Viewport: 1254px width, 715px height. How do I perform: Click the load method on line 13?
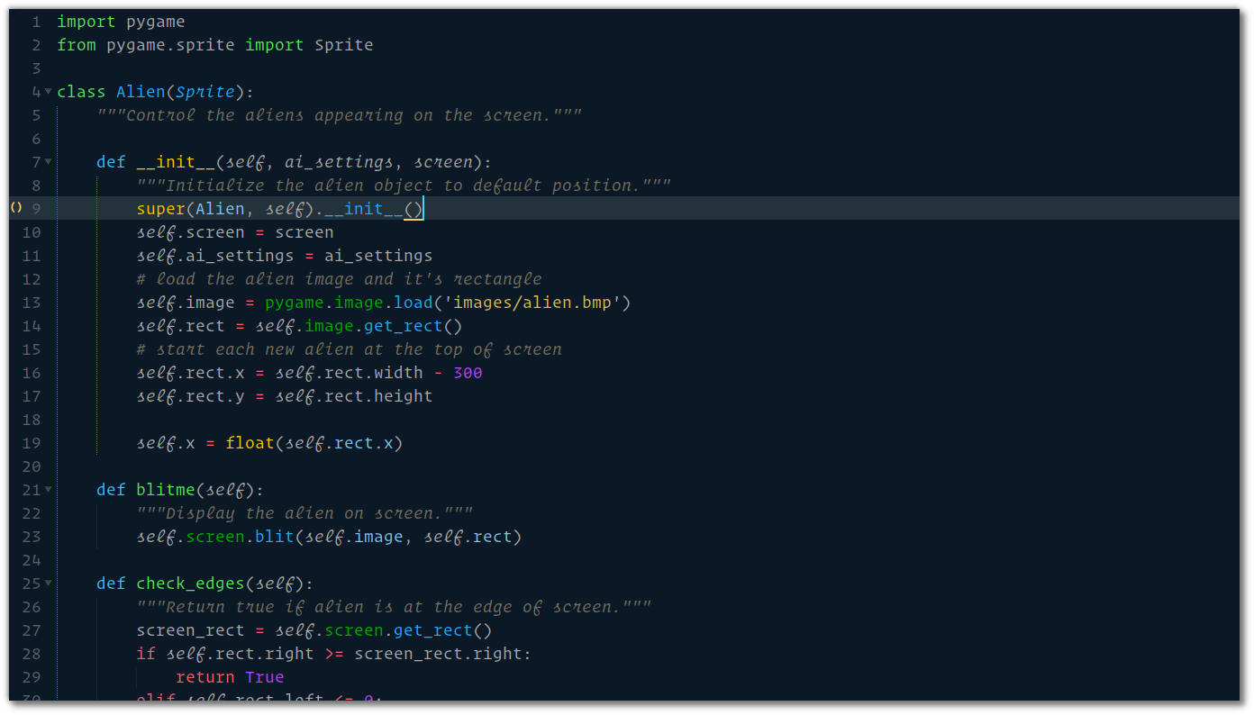(x=413, y=303)
